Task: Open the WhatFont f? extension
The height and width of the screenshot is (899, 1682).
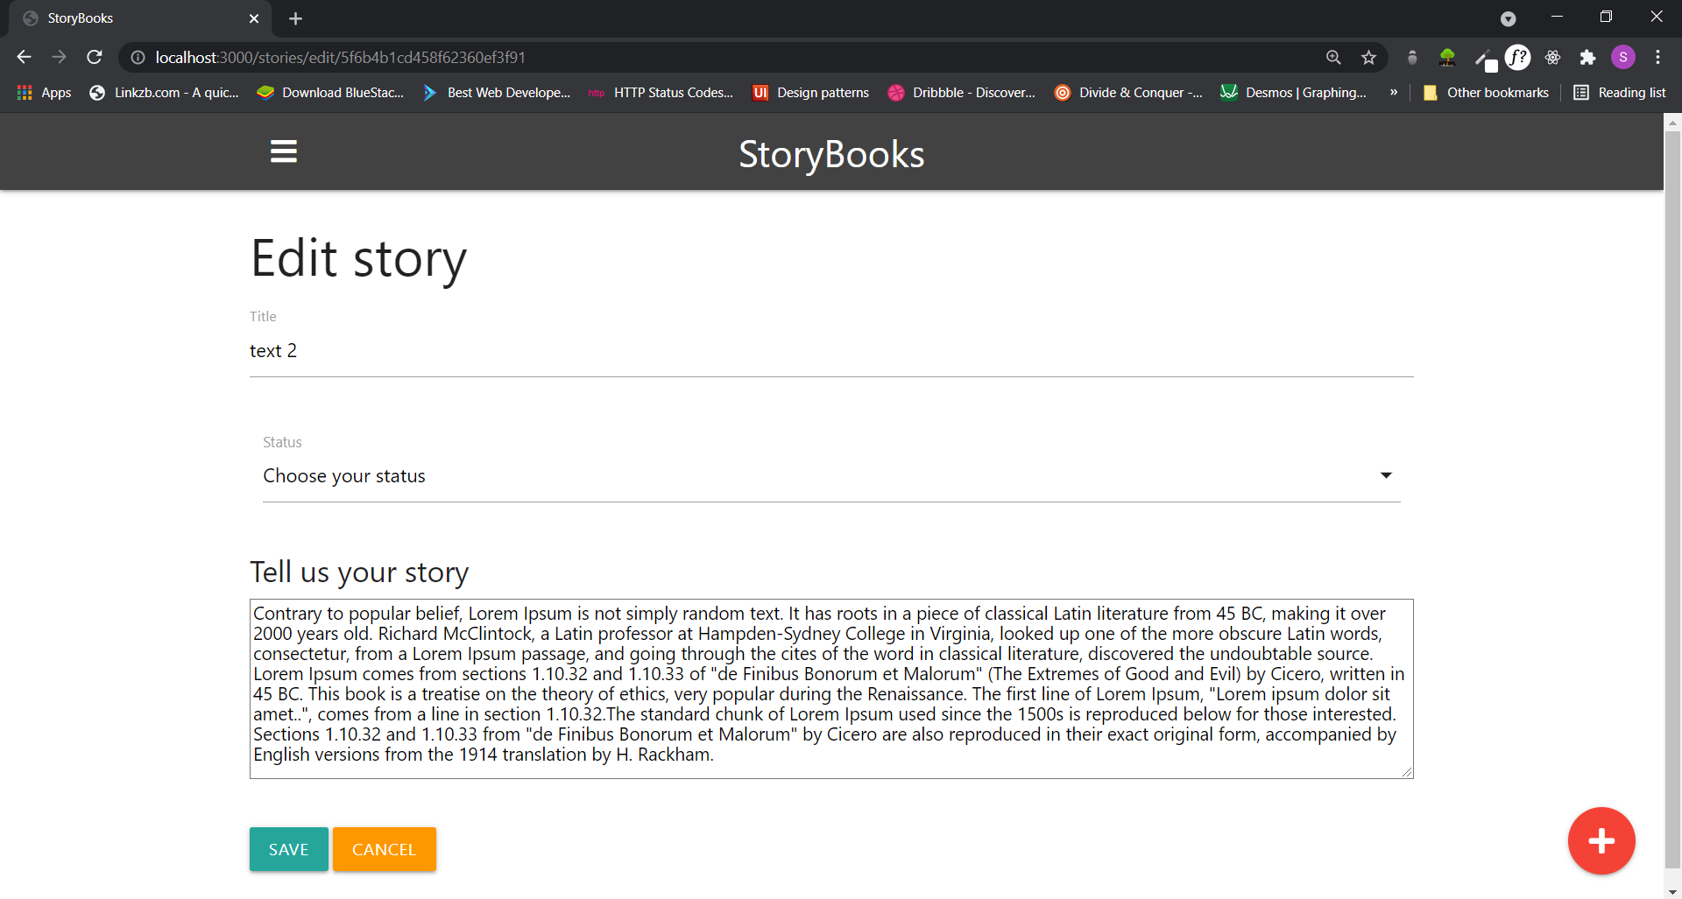Action: (x=1517, y=58)
